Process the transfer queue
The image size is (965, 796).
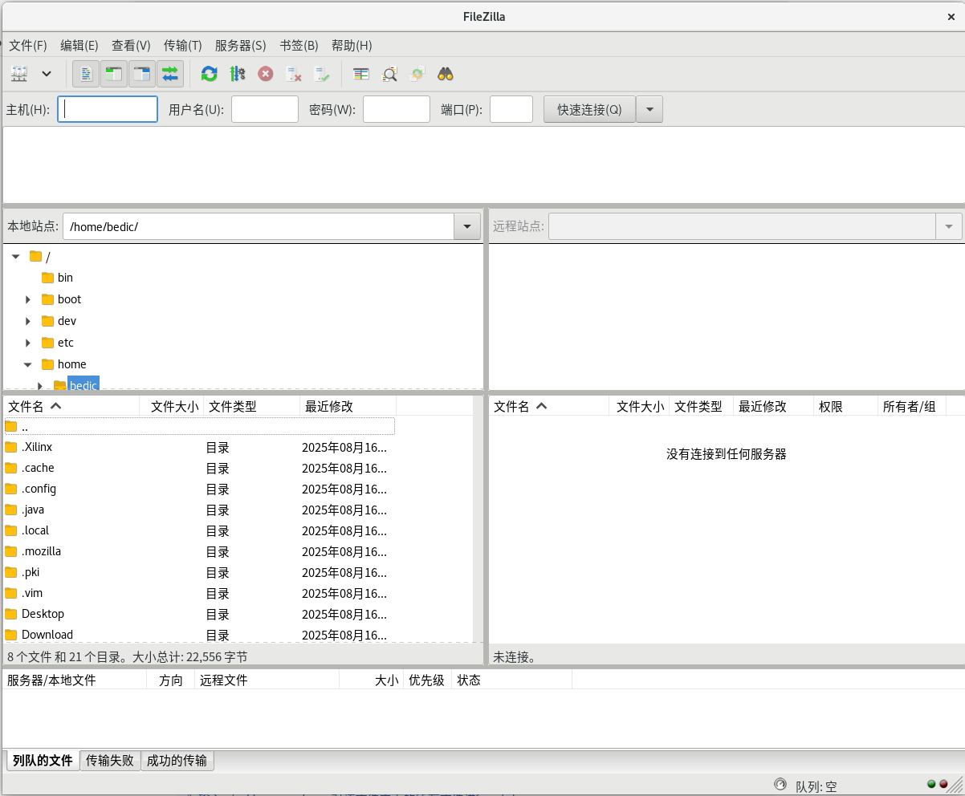click(x=237, y=73)
